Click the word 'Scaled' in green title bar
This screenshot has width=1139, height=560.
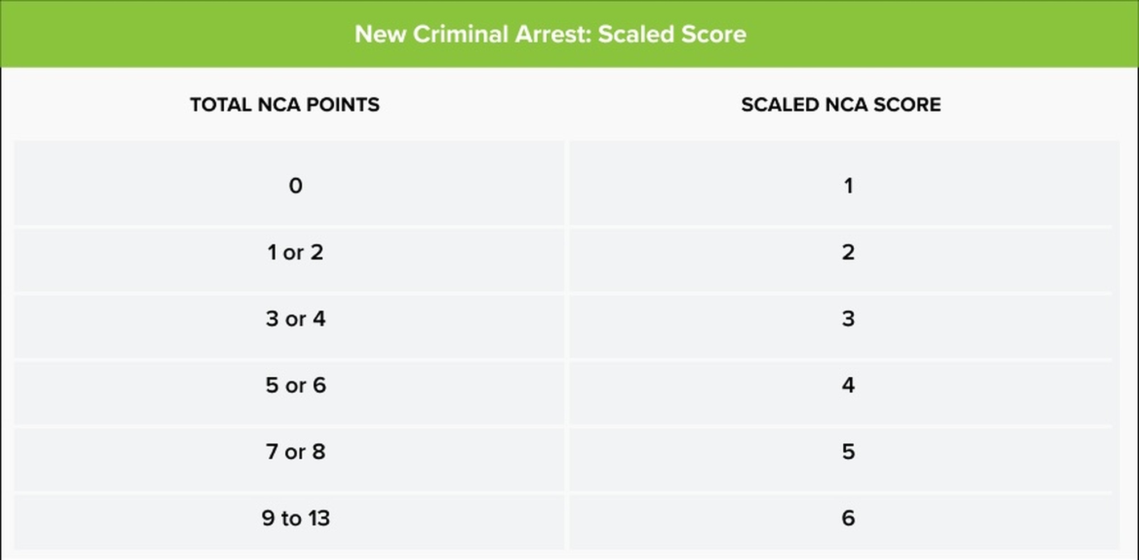[635, 34]
